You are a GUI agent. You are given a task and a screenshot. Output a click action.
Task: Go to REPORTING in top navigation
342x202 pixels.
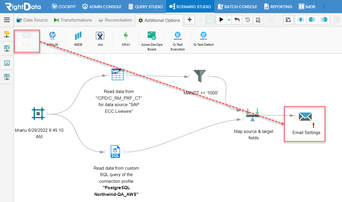click(x=278, y=6)
